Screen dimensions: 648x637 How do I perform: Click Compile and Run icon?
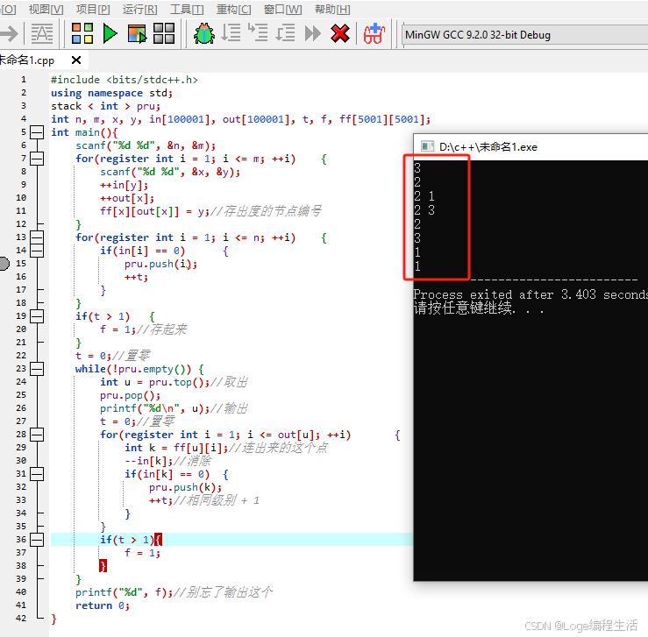pos(137,34)
